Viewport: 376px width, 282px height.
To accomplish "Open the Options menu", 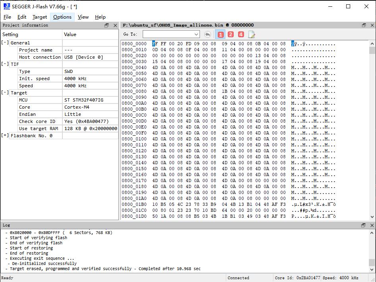I will pos(62,17).
